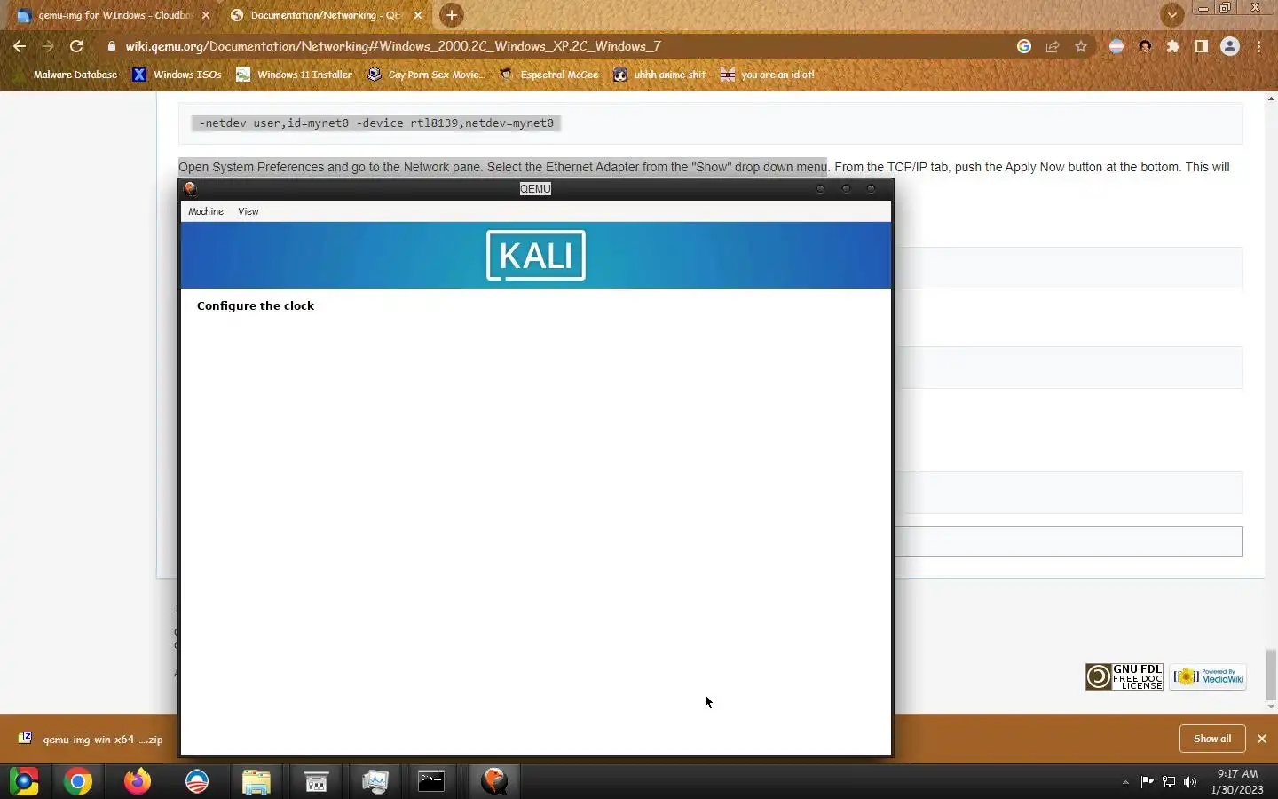Viewport: 1278px width, 799px height.
Task: Close the downloads bar
Action: 1261,739
